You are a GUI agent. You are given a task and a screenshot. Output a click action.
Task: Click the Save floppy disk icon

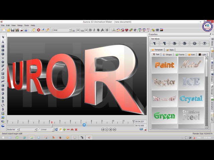(x=13, y=30)
